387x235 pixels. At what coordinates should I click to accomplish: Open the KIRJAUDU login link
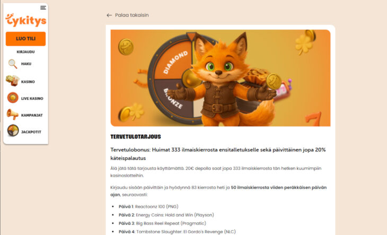tap(25, 52)
